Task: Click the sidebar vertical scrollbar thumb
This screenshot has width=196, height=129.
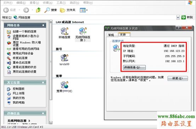Action: (x=51, y=61)
